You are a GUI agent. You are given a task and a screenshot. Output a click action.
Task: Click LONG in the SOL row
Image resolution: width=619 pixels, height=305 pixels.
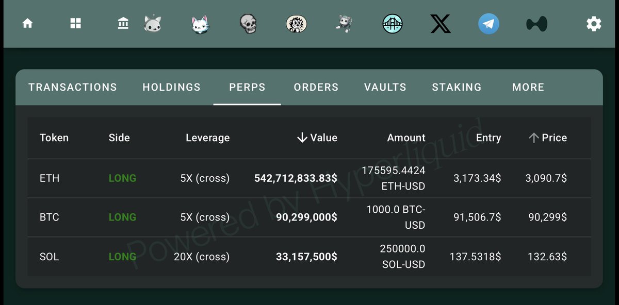pos(122,257)
